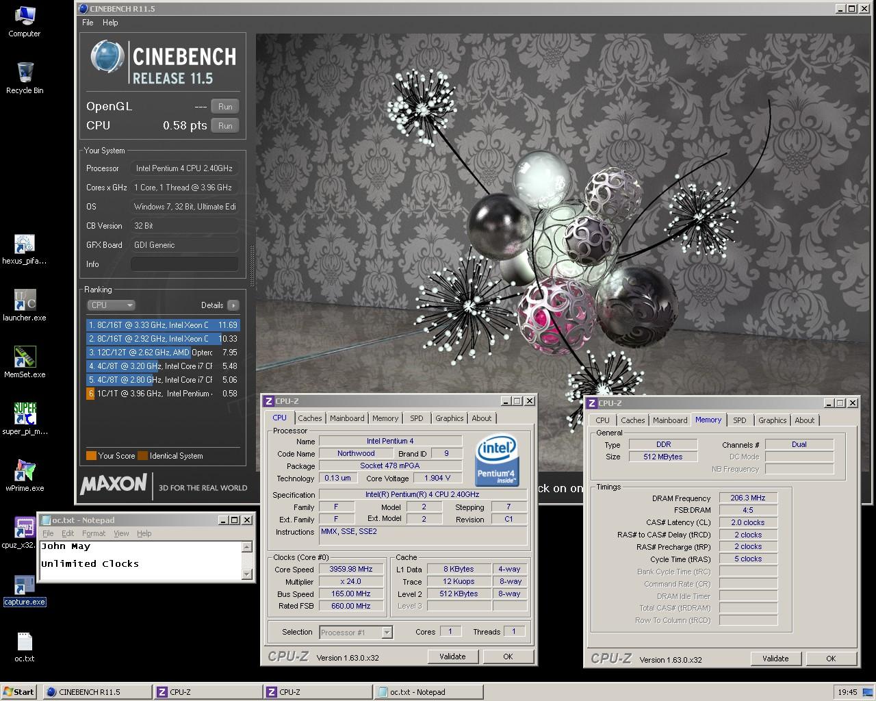Open the CPU ranking type dropdown
Screen dimensions: 876x701
tap(111, 305)
